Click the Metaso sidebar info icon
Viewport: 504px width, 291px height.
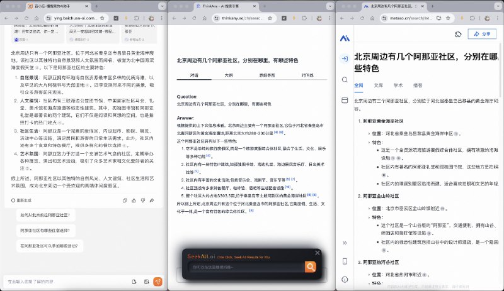pos(345,280)
